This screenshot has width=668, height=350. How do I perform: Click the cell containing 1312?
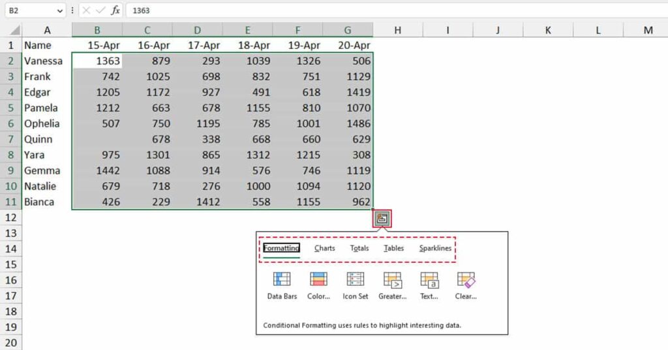[x=247, y=155]
